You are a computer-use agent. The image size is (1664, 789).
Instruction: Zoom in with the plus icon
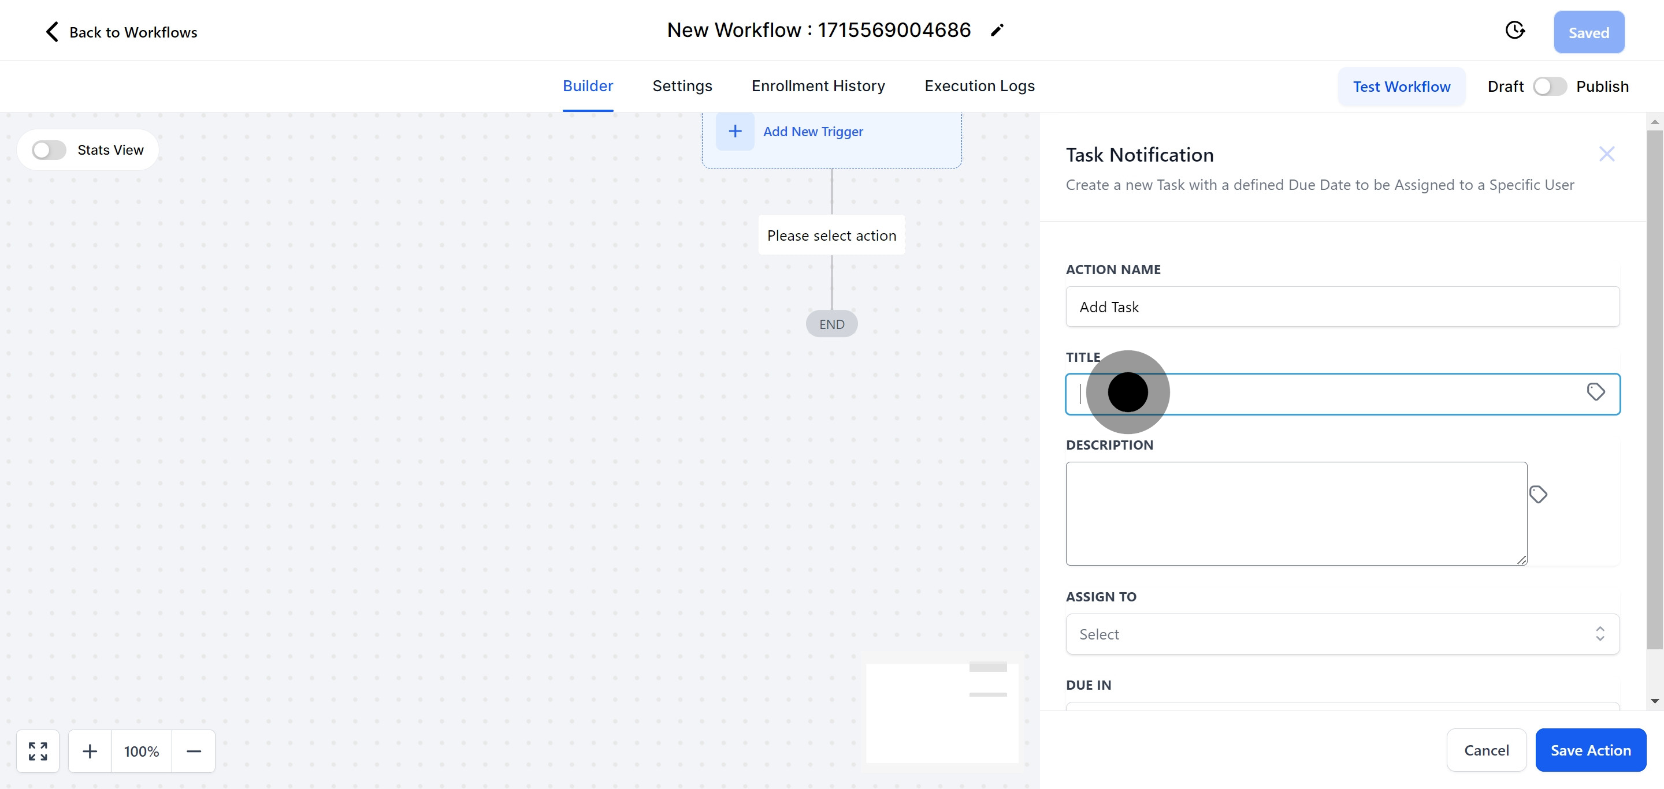(x=90, y=751)
